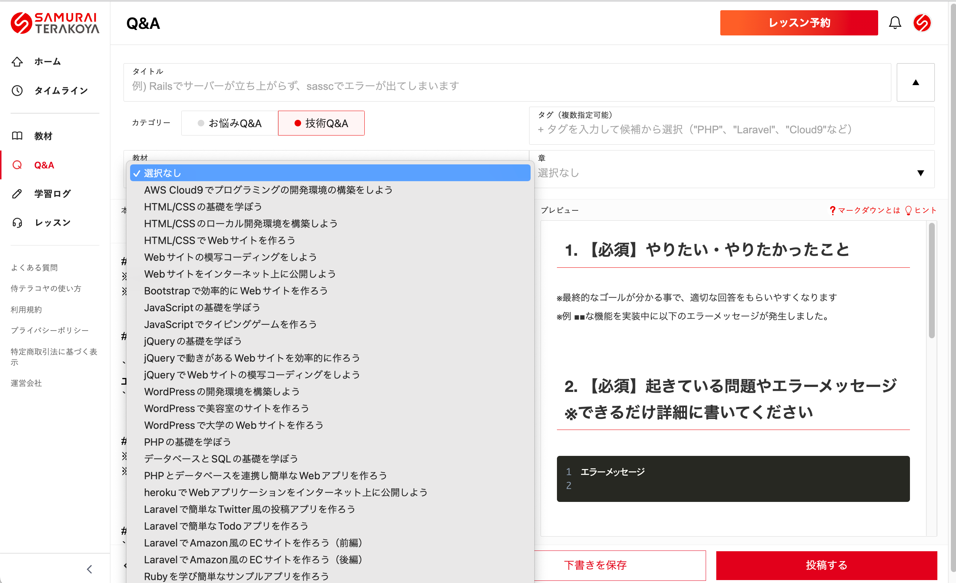Click the notification bell icon

(x=895, y=23)
